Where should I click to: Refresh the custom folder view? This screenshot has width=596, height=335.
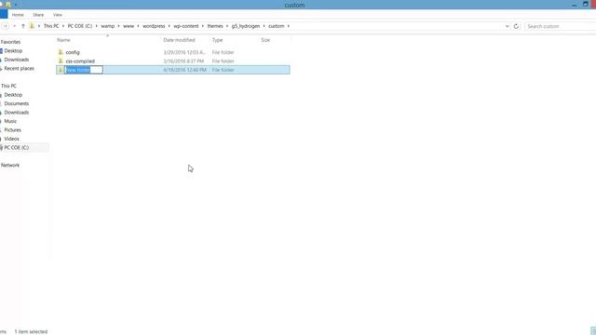(x=516, y=26)
